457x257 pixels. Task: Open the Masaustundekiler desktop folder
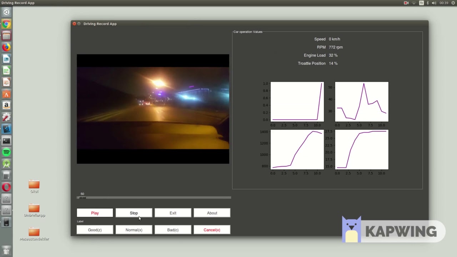click(34, 235)
